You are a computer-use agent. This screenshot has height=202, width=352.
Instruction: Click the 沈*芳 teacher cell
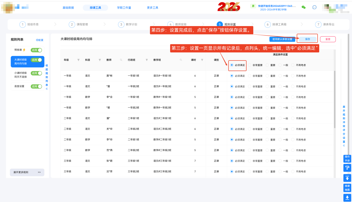pyautogui.click(x=110, y=171)
